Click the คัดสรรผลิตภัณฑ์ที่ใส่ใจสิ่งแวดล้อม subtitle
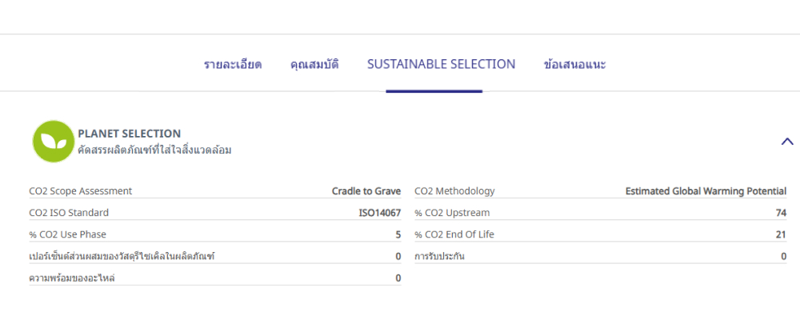 154,150
